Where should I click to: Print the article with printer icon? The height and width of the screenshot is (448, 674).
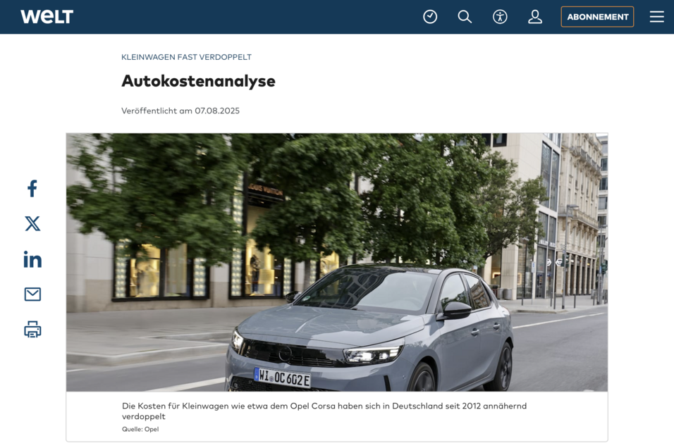tap(32, 330)
